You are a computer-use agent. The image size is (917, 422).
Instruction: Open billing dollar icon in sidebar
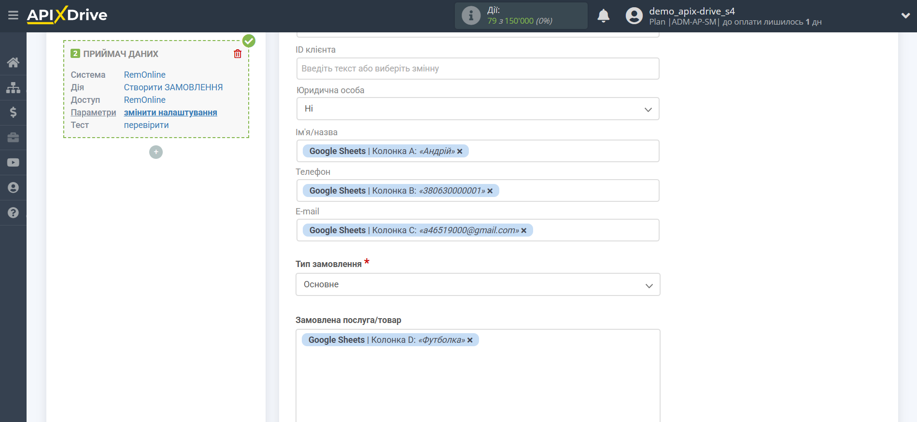13,113
